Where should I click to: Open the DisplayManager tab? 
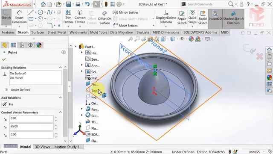[39, 45]
